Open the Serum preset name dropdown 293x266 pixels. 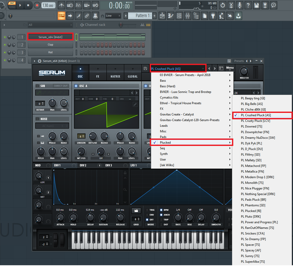pyautogui.click(x=178, y=69)
